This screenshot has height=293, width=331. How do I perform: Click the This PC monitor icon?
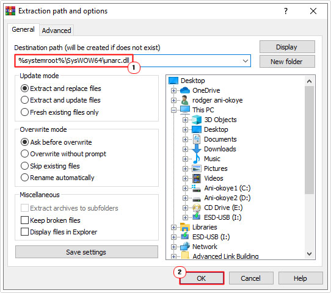185,110
